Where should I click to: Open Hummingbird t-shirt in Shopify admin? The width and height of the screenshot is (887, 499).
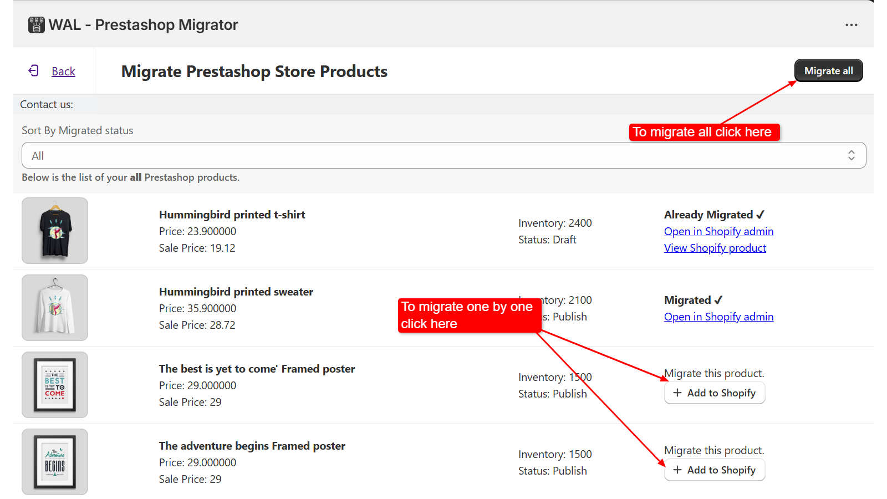click(718, 231)
